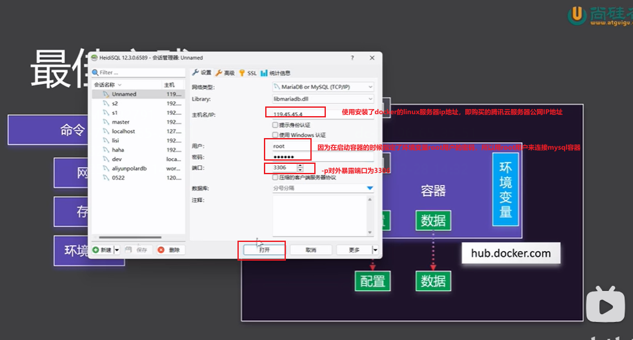Click the magnifier icon in the Filter box
The height and width of the screenshot is (340, 633).
[95, 73]
